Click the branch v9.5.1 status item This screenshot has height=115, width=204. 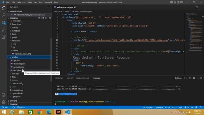[6, 107]
